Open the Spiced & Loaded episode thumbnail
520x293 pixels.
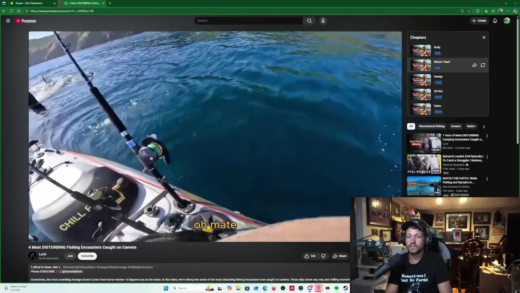(x=424, y=164)
